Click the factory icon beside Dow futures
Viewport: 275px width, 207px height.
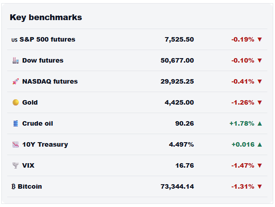pyautogui.click(x=16, y=60)
